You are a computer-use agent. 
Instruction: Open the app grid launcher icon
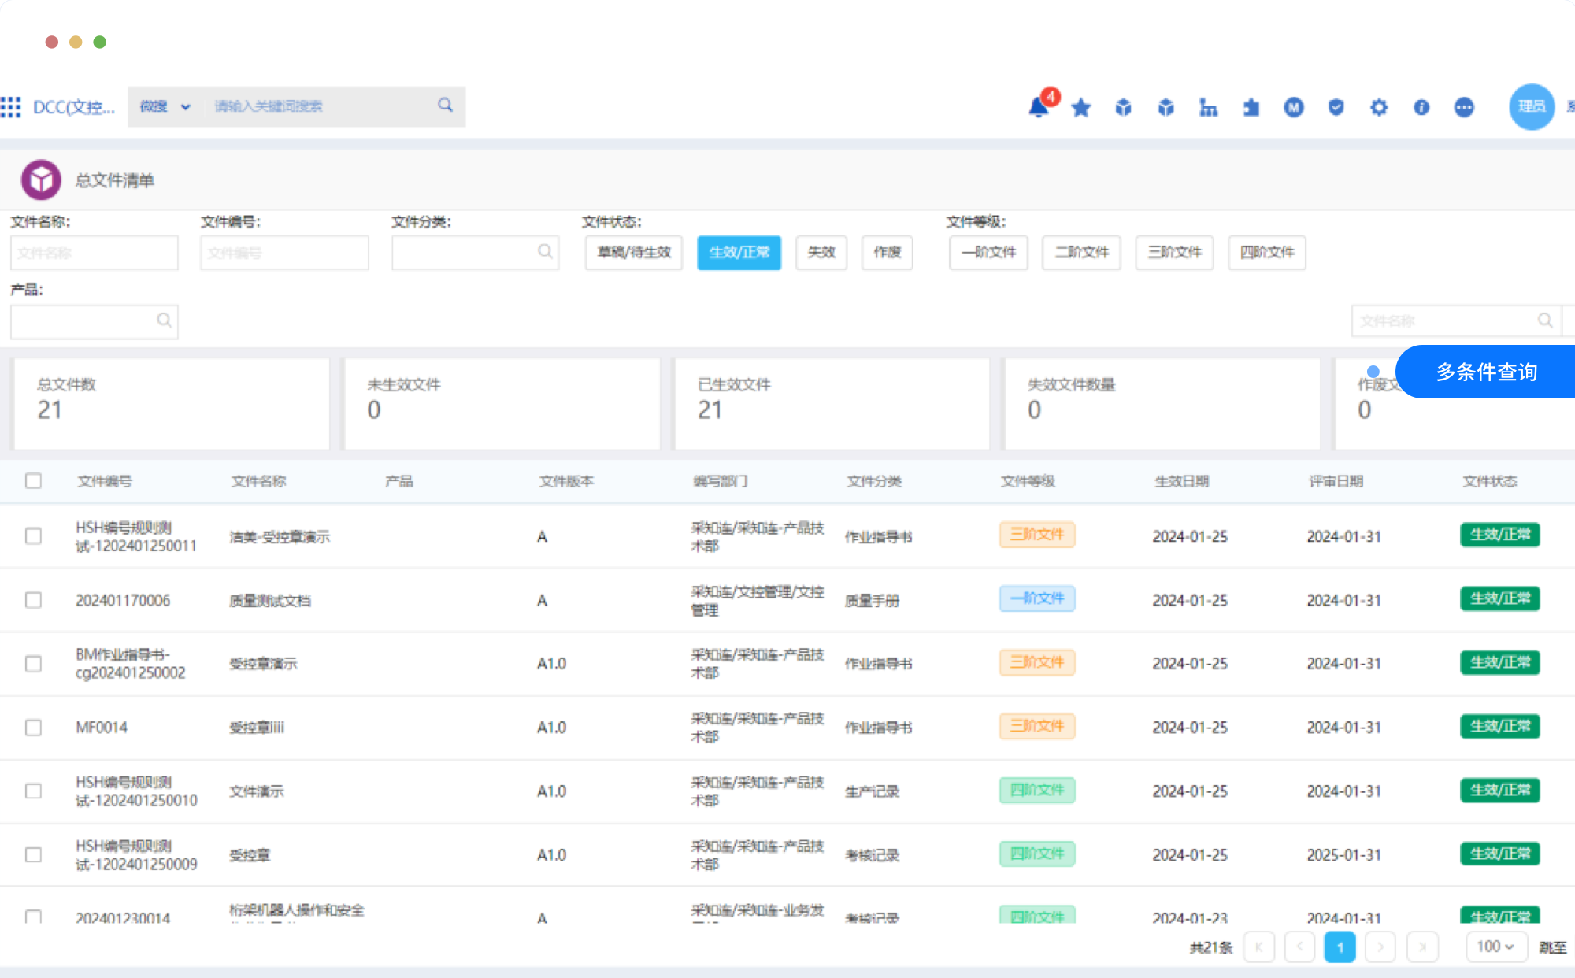tap(11, 107)
